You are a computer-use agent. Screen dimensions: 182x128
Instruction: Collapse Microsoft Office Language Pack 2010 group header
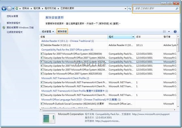coord(81,100)
